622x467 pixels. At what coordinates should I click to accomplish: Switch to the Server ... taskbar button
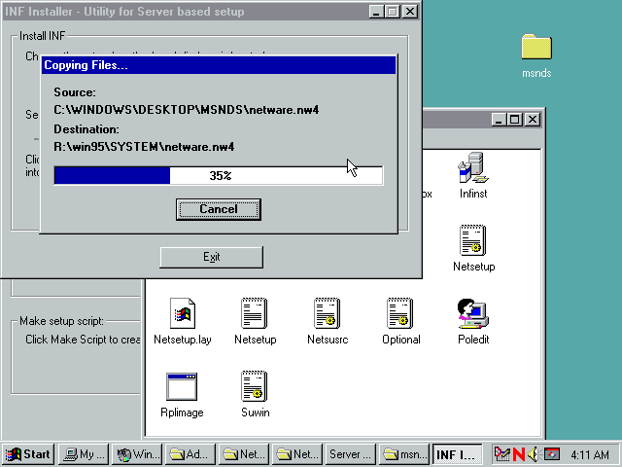coord(350,454)
